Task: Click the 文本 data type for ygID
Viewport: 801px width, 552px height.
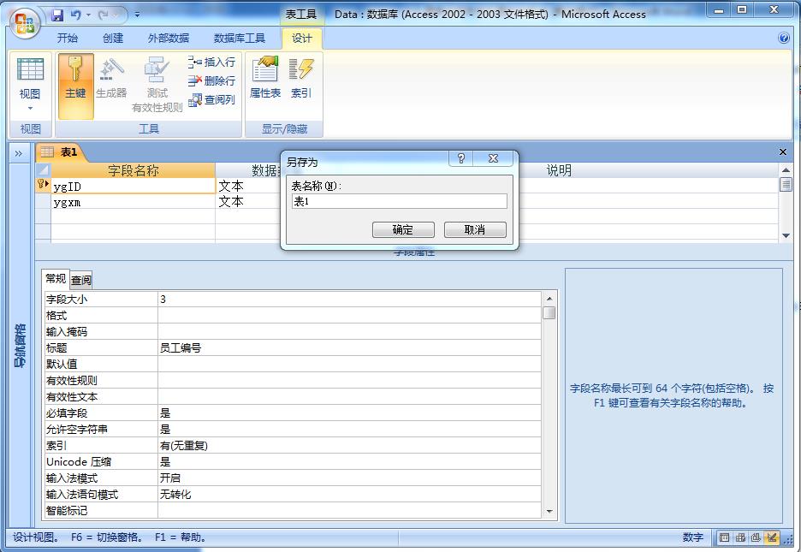Action: point(248,186)
